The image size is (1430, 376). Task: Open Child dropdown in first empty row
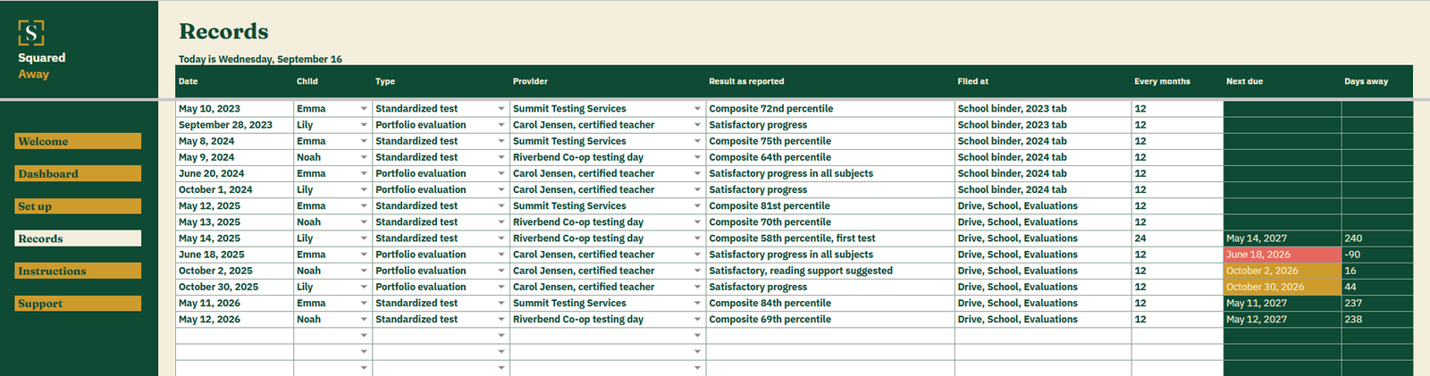(364, 336)
